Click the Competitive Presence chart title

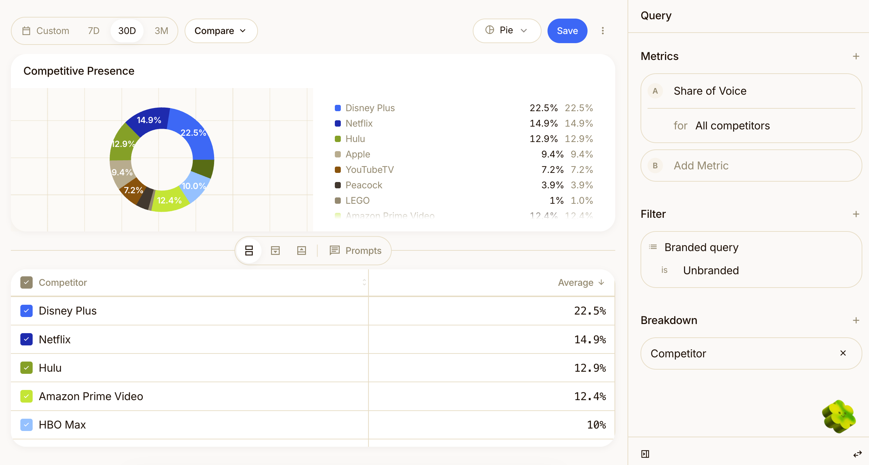(79, 71)
